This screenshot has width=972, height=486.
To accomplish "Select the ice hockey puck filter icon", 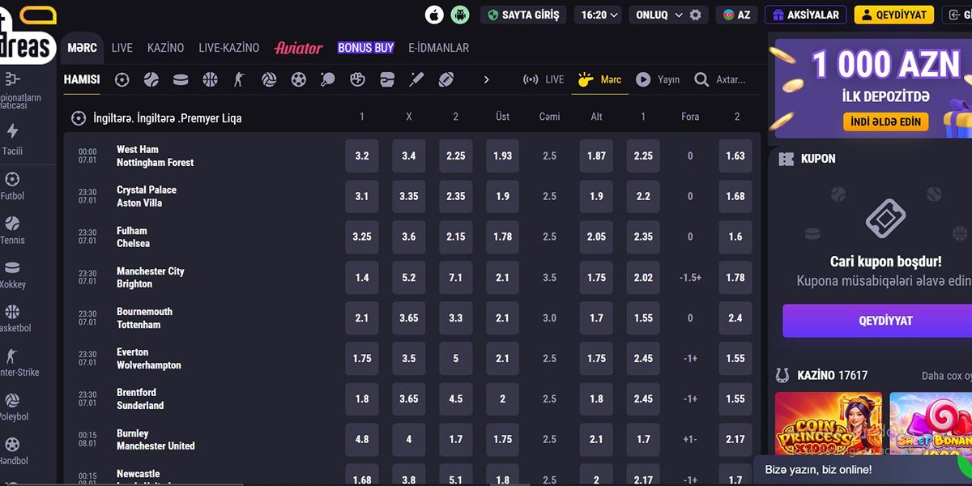I will (x=181, y=79).
